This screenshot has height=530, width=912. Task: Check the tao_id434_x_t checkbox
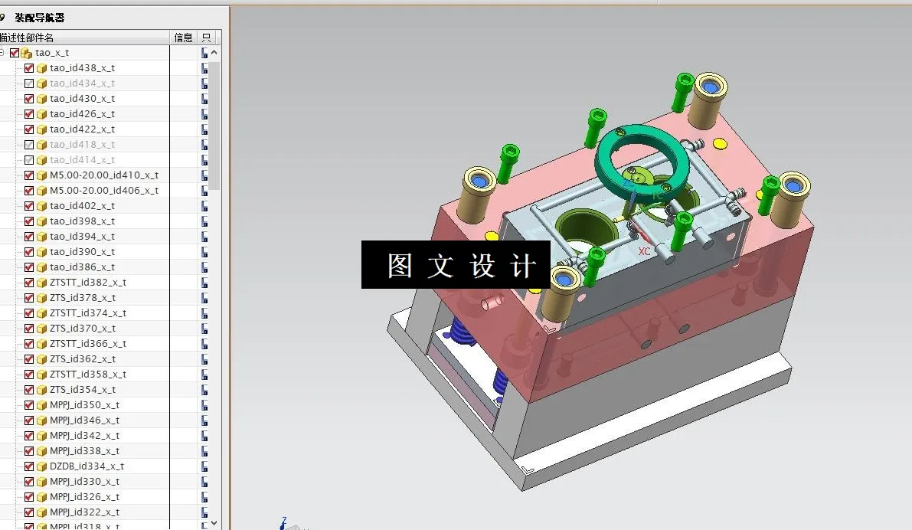coord(28,83)
